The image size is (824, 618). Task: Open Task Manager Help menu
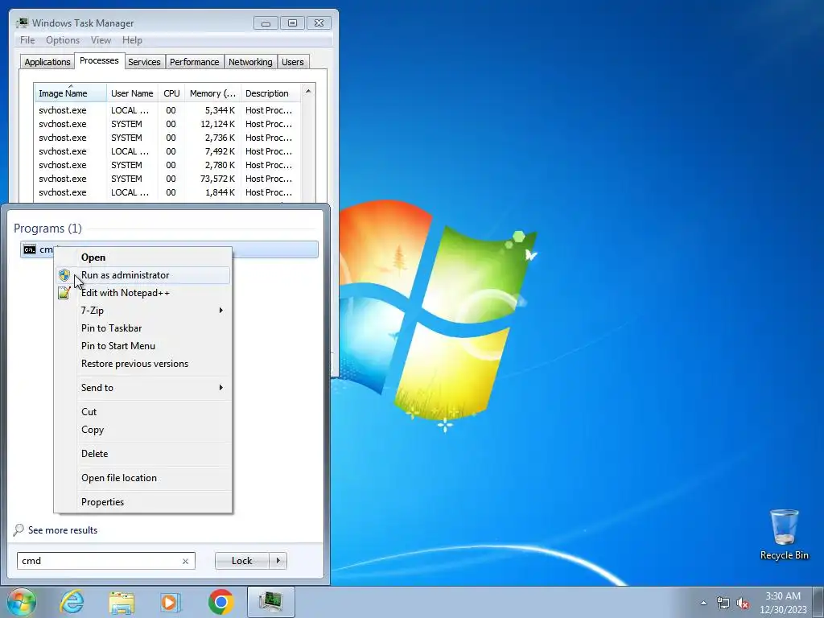132,40
